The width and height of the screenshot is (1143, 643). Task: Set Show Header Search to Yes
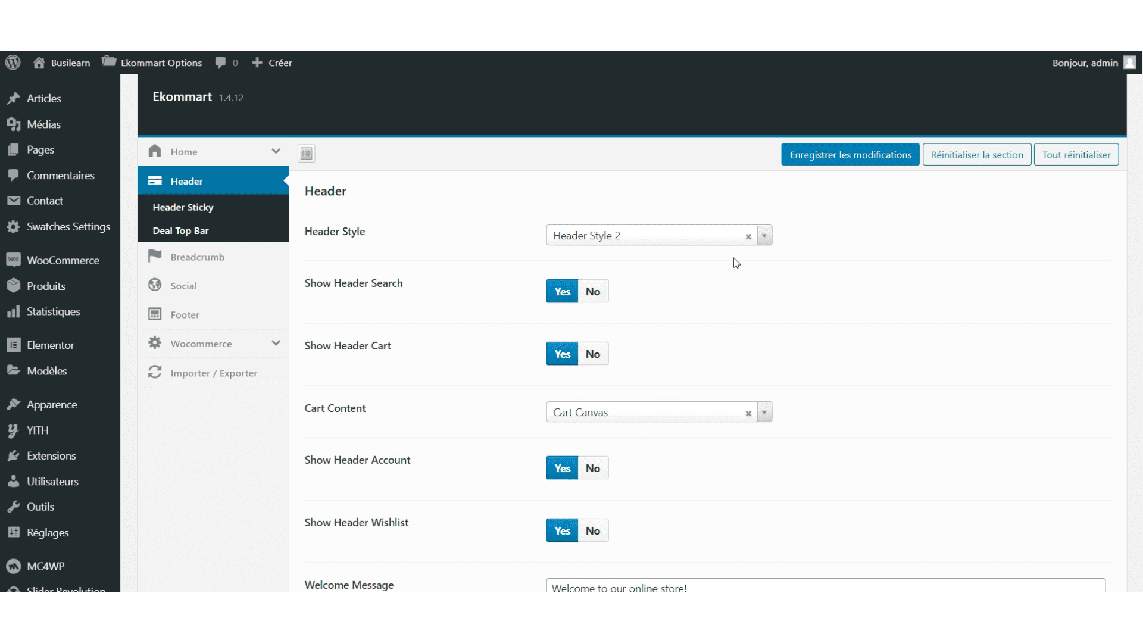tap(562, 291)
